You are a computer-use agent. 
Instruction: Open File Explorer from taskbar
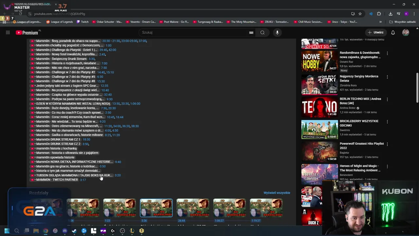[36, 231]
